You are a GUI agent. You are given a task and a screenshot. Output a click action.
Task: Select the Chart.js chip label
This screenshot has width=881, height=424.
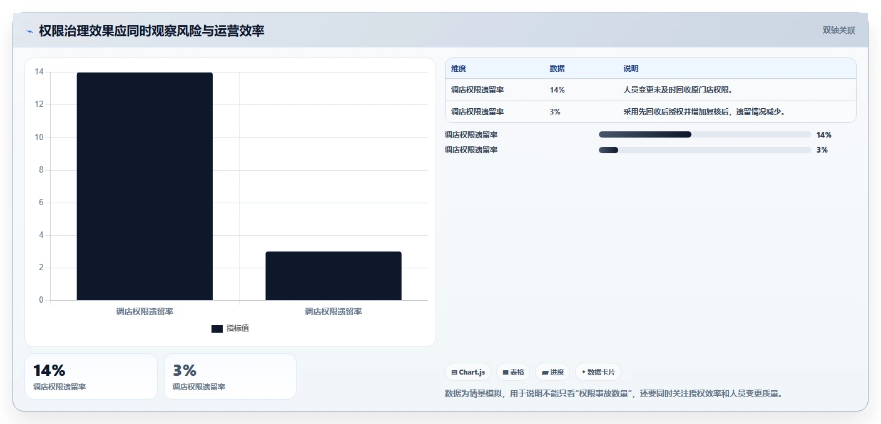click(472, 372)
